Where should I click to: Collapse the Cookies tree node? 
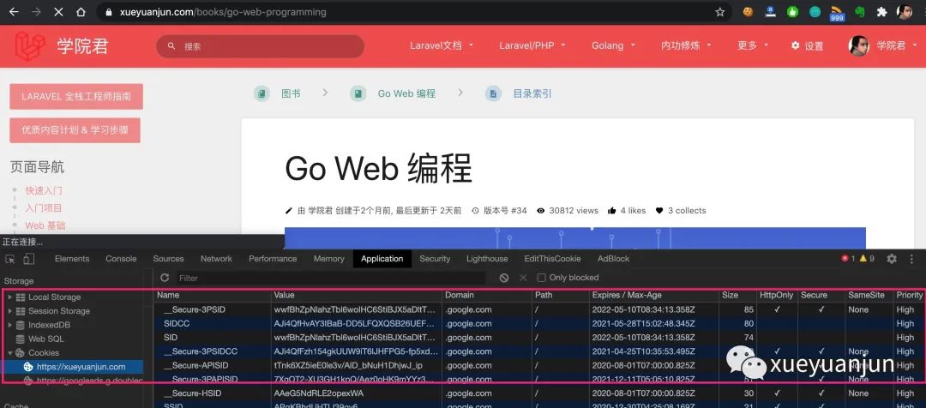pyautogui.click(x=9, y=352)
